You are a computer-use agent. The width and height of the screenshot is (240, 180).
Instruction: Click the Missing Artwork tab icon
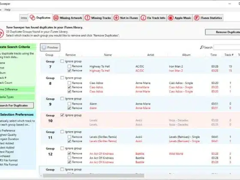56,18
